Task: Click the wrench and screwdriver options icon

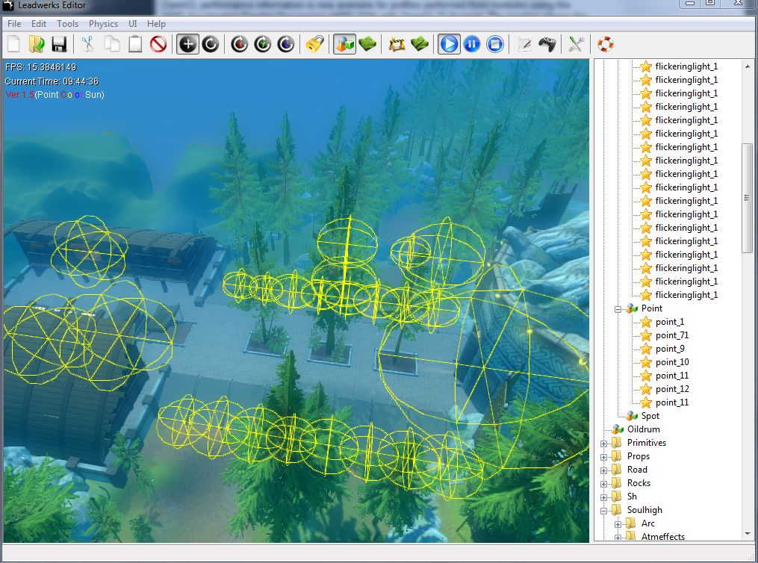Action: coord(576,44)
